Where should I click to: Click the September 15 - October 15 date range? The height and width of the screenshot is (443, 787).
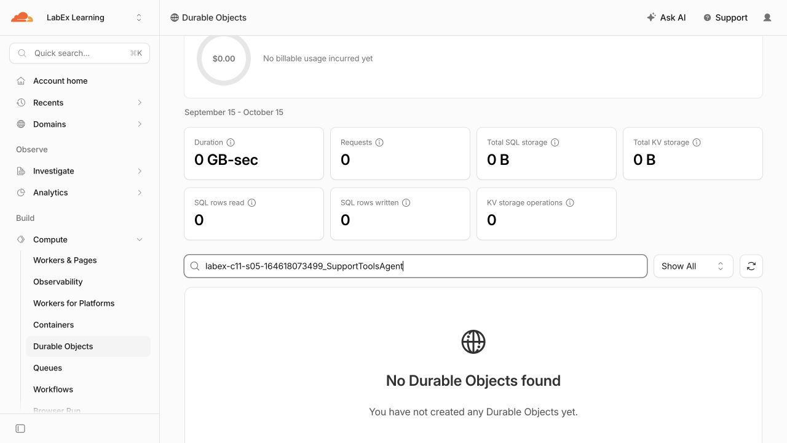[234, 112]
